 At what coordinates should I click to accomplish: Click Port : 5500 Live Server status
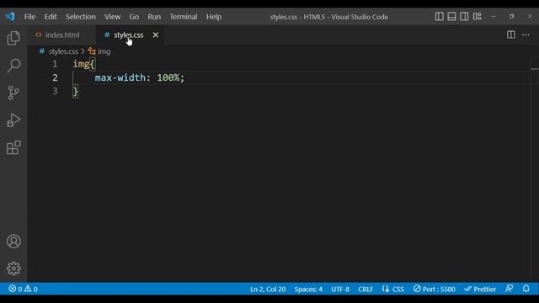coord(435,290)
